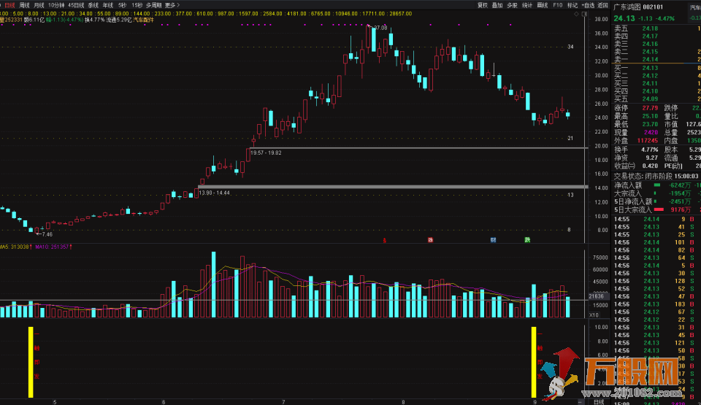This screenshot has width=701, height=405.
Task: Click the red S marker icon
Action: tap(385, 241)
